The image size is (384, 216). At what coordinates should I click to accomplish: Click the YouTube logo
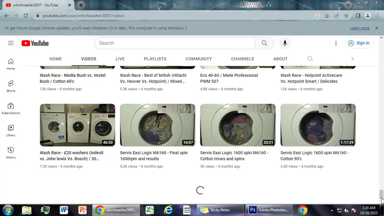(35, 43)
